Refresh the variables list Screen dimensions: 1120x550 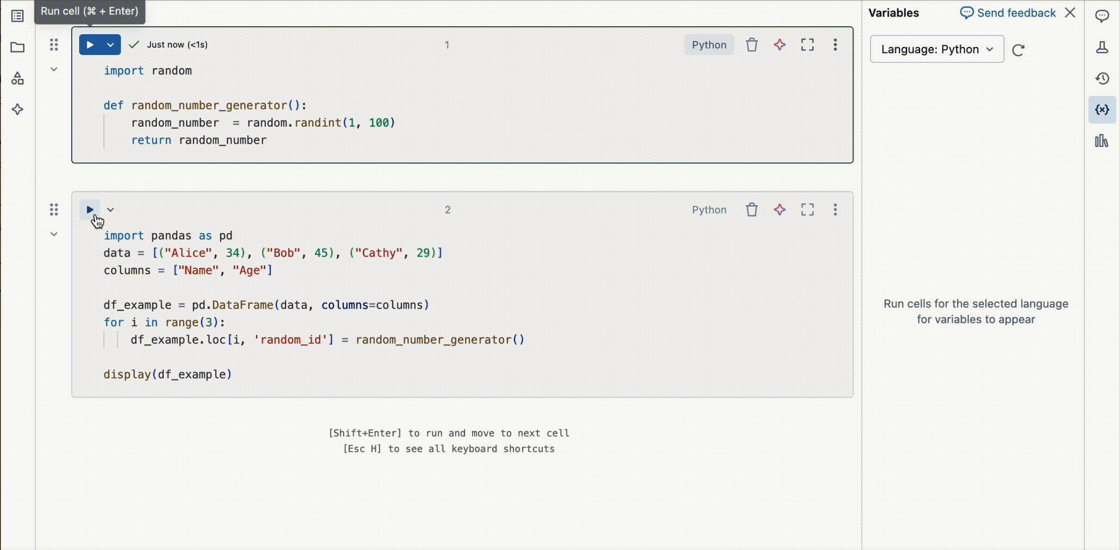pyautogui.click(x=1018, y=50)
